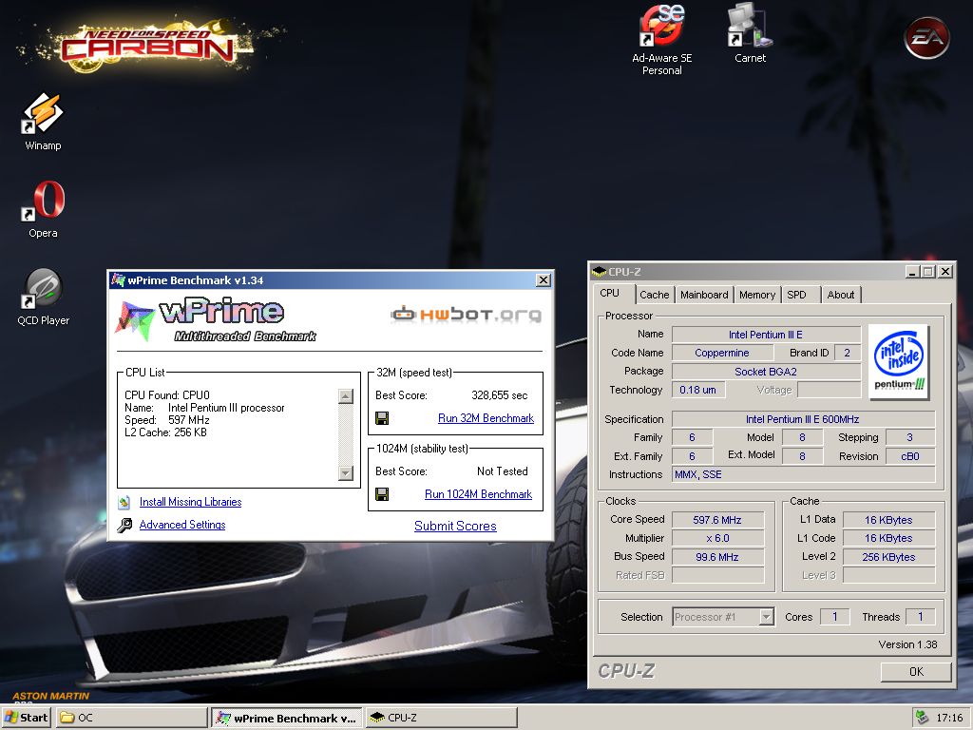
Task: Click the hwbot.org logo in wPrime
Action: [466, 315]
